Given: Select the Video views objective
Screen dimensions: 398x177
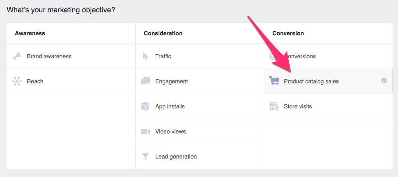Looking at the screenshot, I should click(170, 131).
